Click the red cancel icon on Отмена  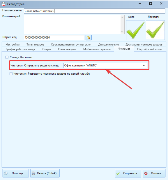(x=146, y=173)
